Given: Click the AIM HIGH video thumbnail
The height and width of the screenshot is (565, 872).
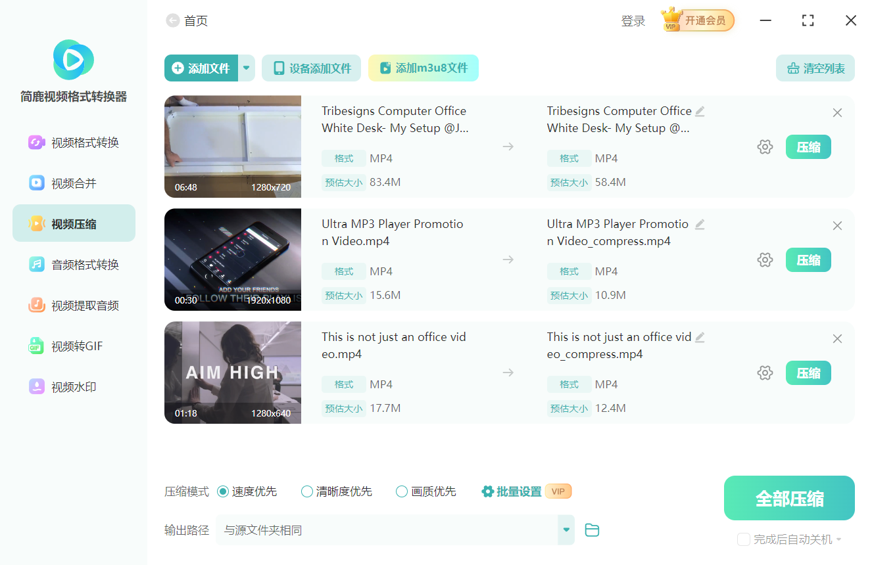Looking at the screenshot, I should 233,373.
